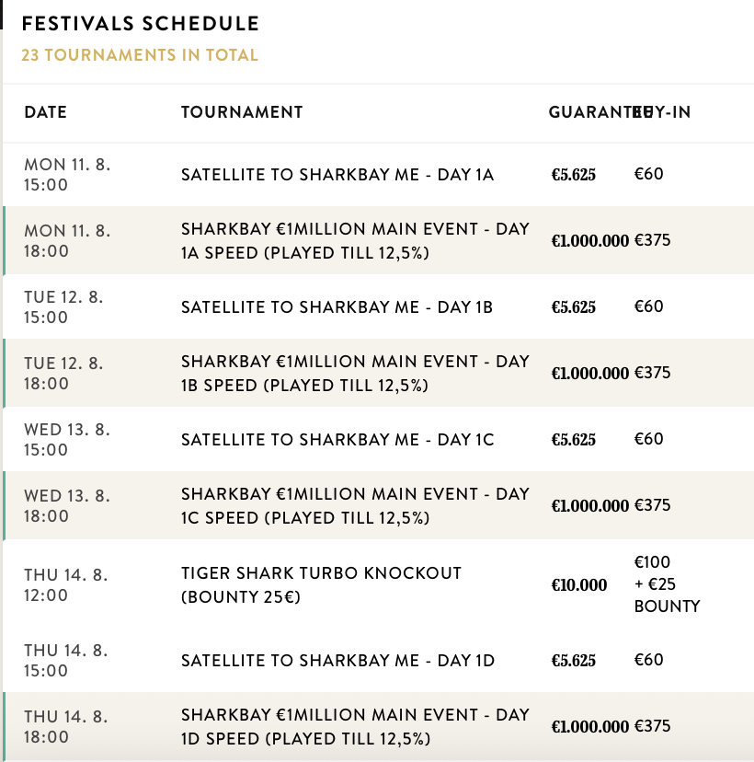
Task: Click the GUARANTEE column header
Action: tap(588, 112)
